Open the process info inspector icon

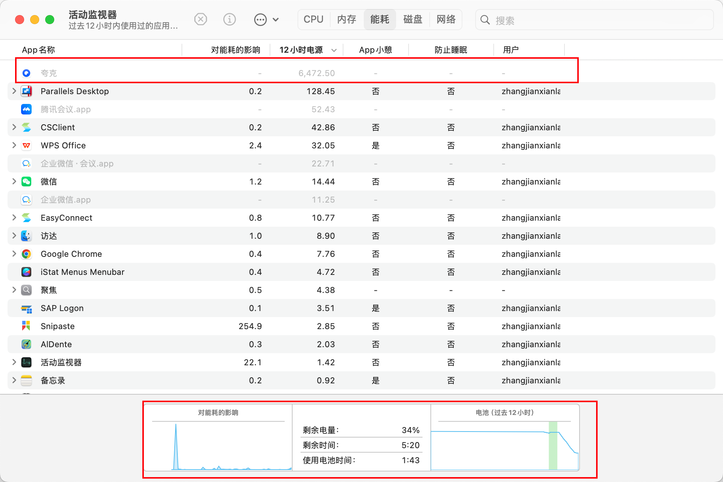coord(229,19)
